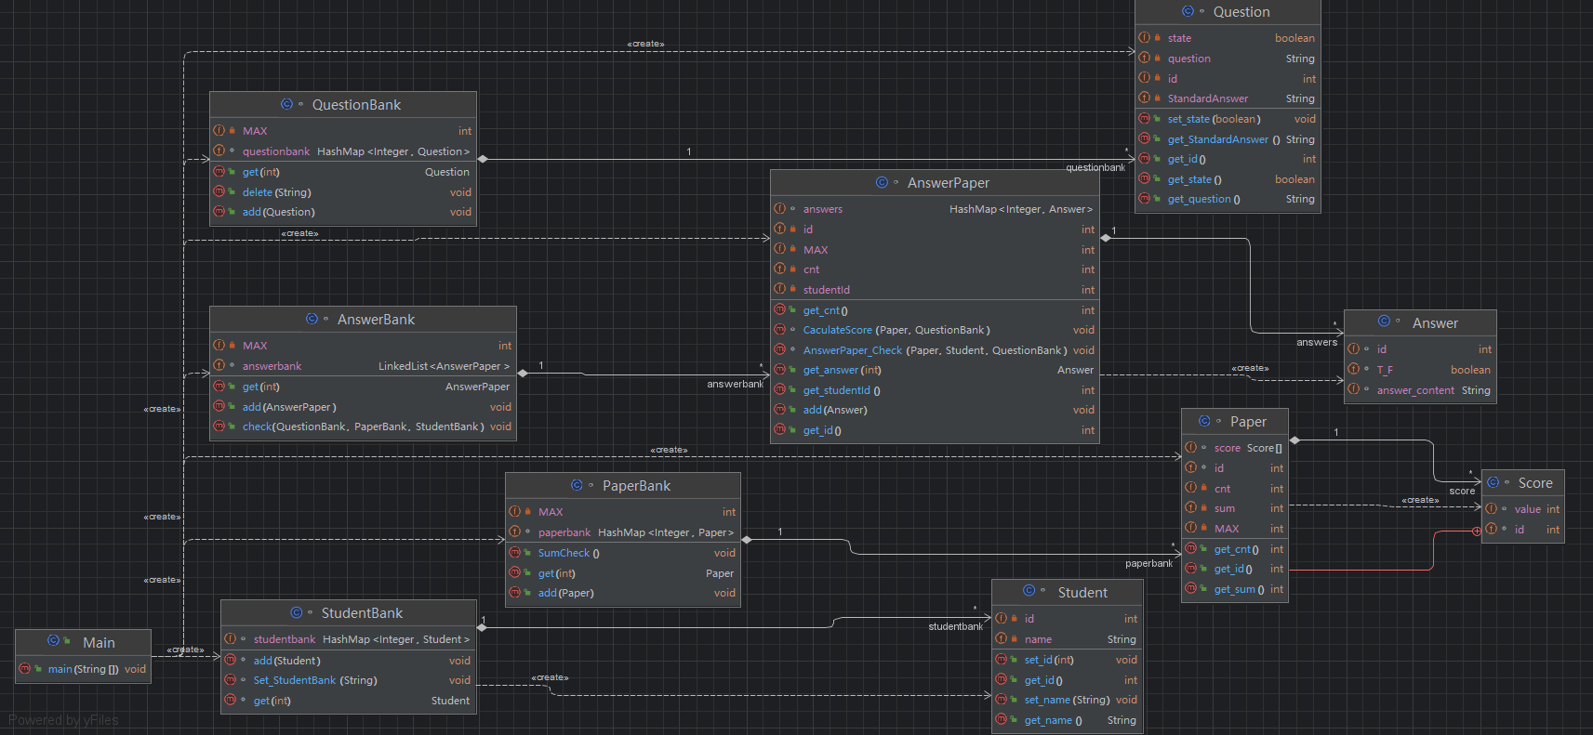The height and width of the screenshot is (735, 1593).
Task: Select paperbank association edge label
Action: click(1149, 563)
